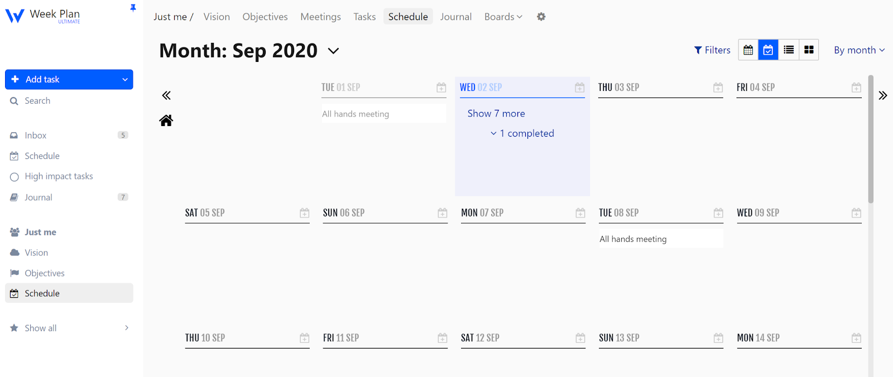
Task: Open the Add task dropdown arrow
Action: click(125, 80)
